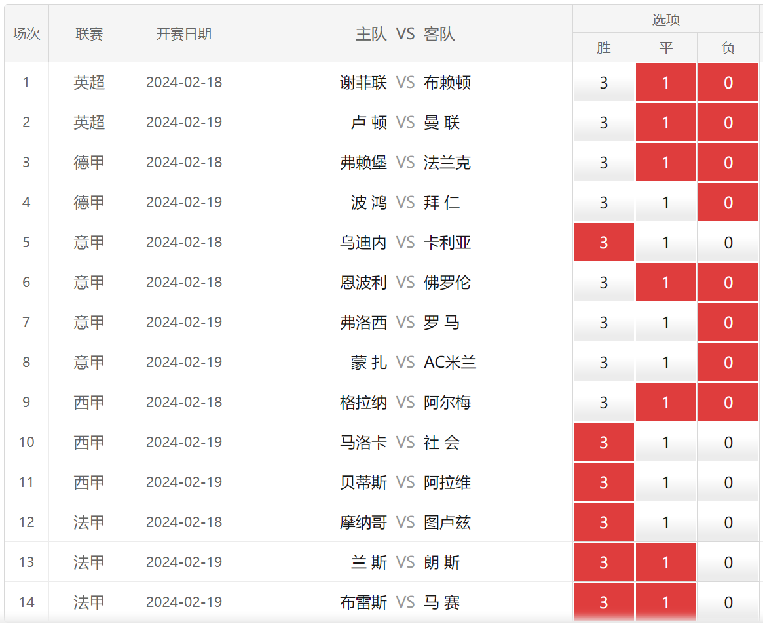Deselect draw 1 for 兰斯 vs 朗斯
This screenshot has width=763, height=630.
(x=665, y=562)
